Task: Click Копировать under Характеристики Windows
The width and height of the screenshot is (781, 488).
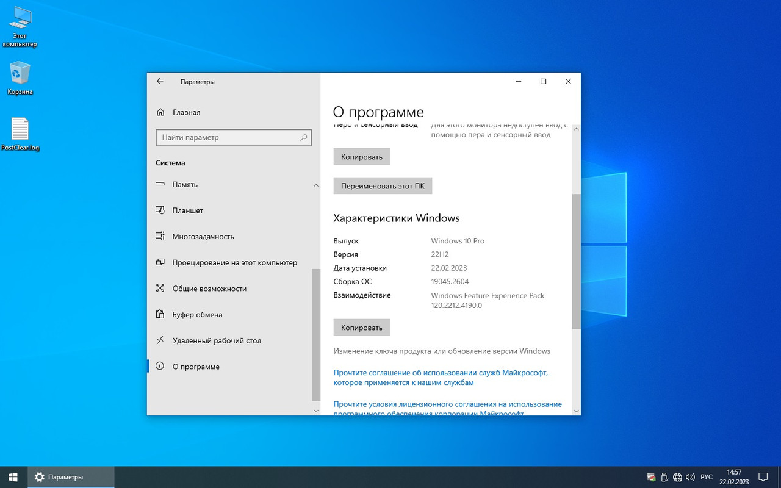Action: click(x=362, y=328)
